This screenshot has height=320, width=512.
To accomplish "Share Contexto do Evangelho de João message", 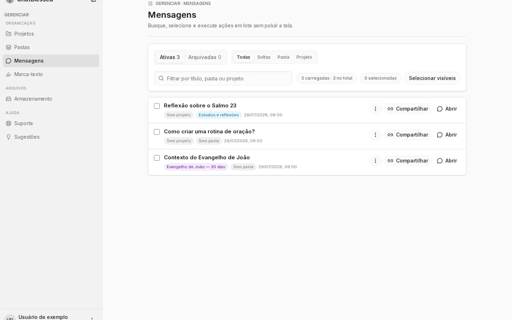I will pos(408,161).
